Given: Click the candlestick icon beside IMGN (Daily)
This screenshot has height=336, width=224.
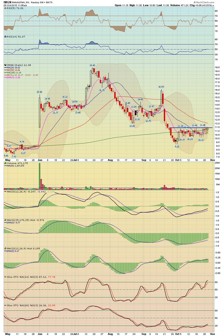Looking at the screenshot, I should point(5,65).
